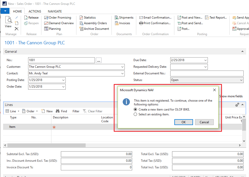Expand the Customer dropdown
This screenshot has height=177, width=249.
122,67
